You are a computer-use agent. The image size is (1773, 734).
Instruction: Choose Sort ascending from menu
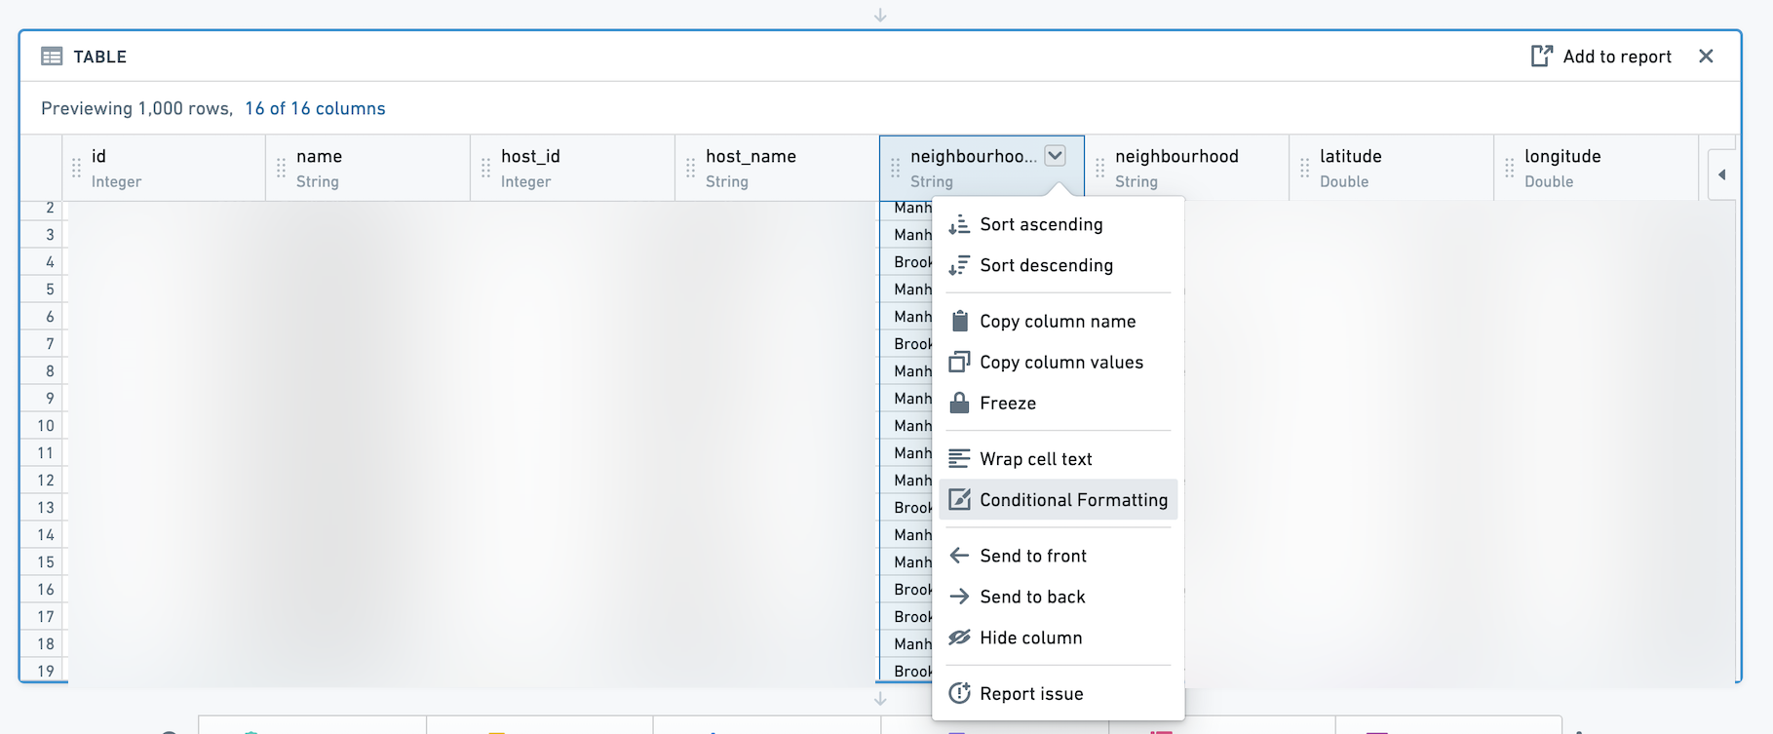[1059, 224]
